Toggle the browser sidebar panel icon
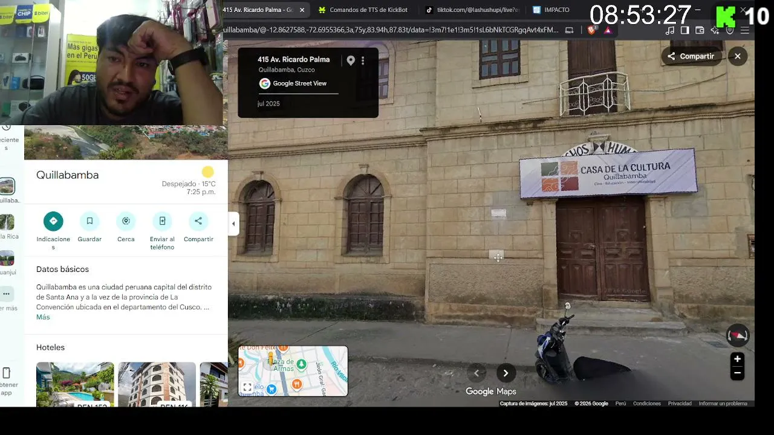774x435 pixels. click(685, 30)
